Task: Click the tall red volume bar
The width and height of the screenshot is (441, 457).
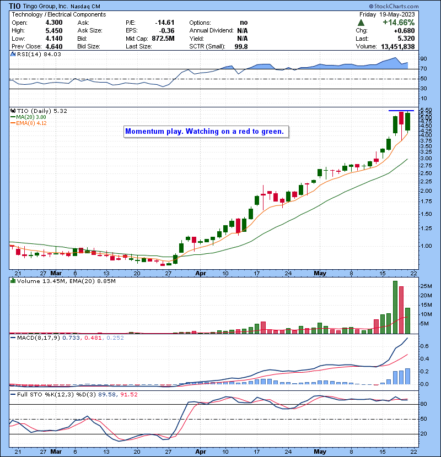Action: click(x=401, y=310)
